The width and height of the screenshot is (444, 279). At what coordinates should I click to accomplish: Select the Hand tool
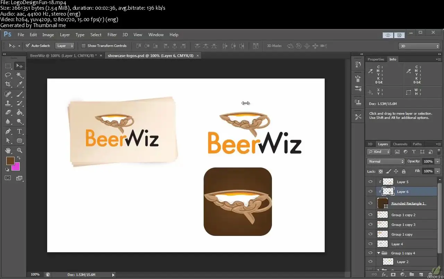click(8, 150)
